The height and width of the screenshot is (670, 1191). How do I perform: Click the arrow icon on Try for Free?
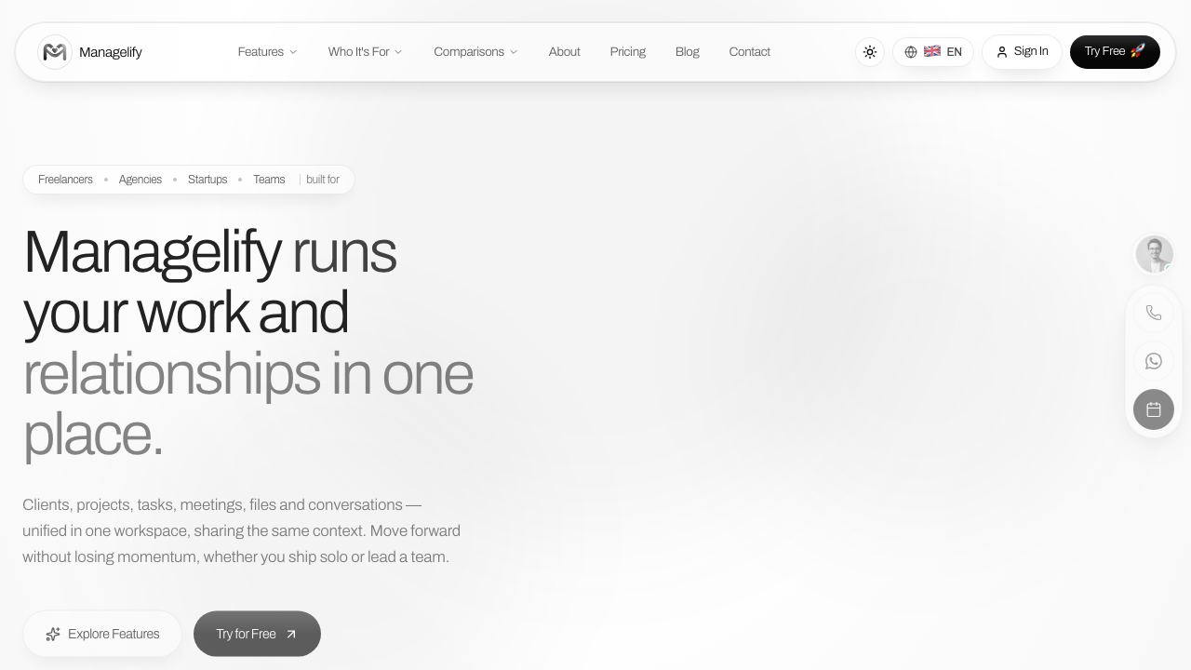290,634
